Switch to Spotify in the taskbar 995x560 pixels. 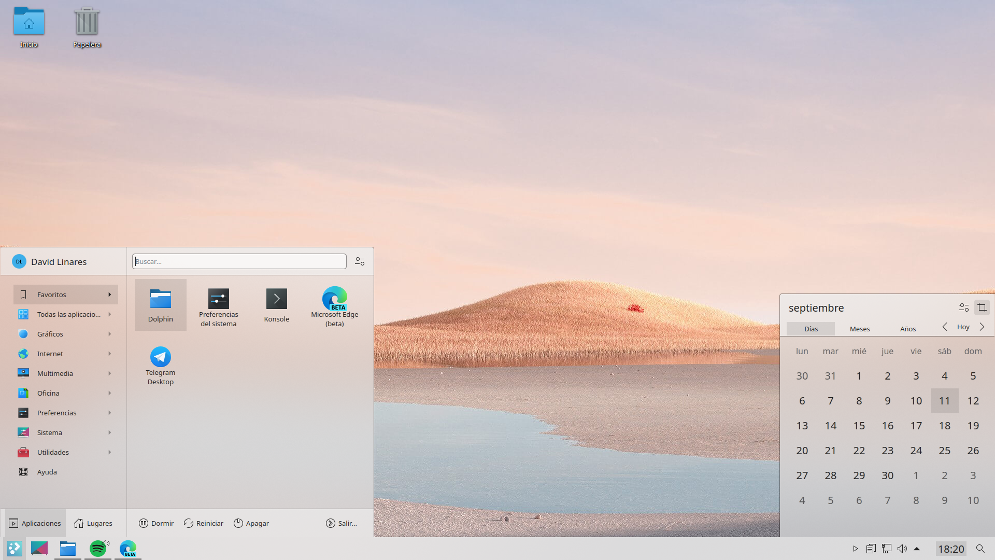[x=98, y=549]
